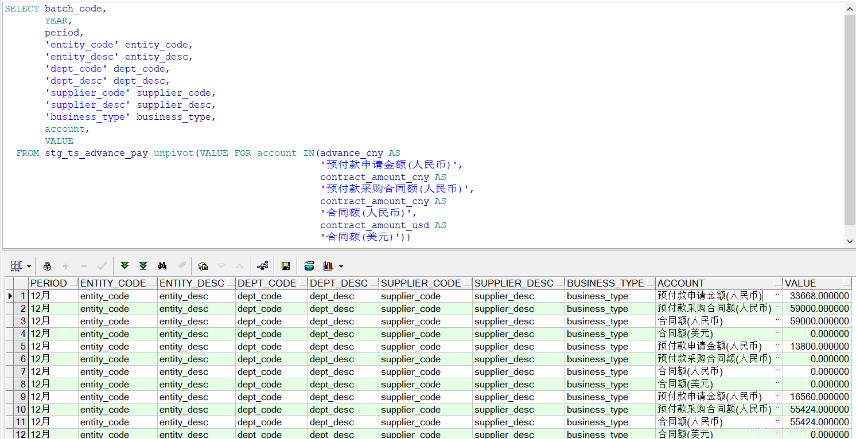Click the value 55424.000000 in row 10

point(817,409)
